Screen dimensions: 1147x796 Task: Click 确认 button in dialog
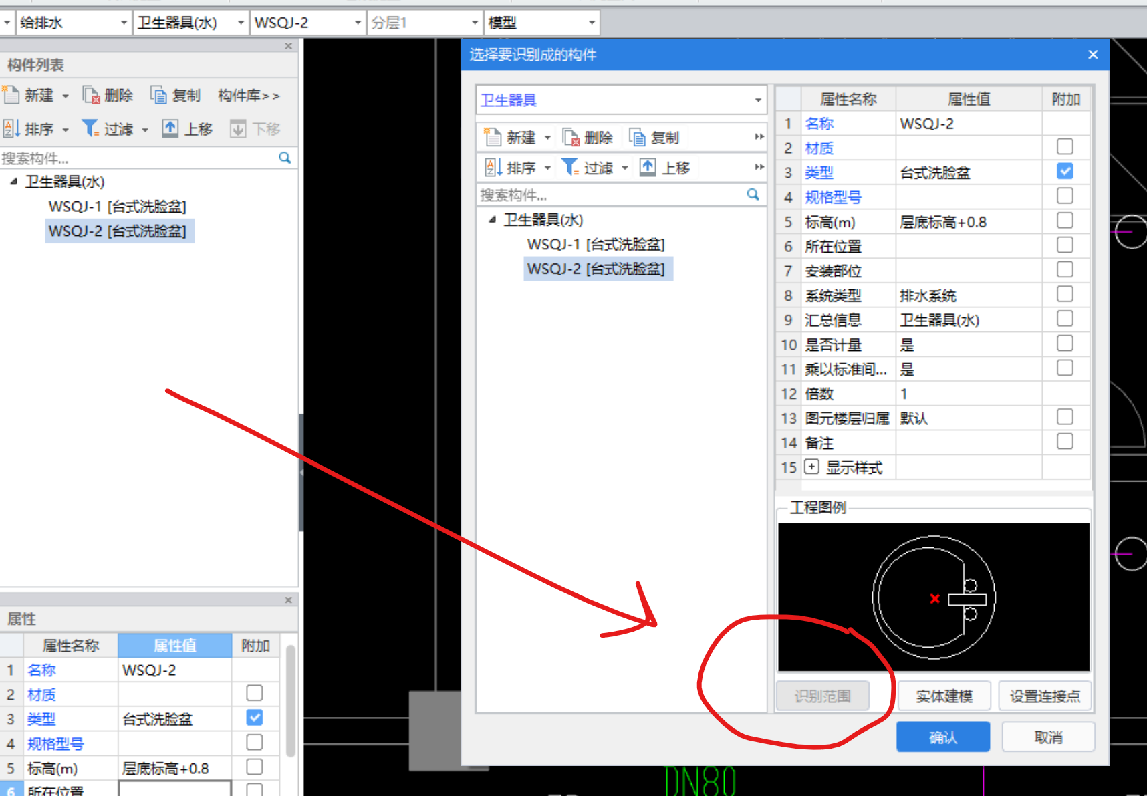tap(943, 737)
